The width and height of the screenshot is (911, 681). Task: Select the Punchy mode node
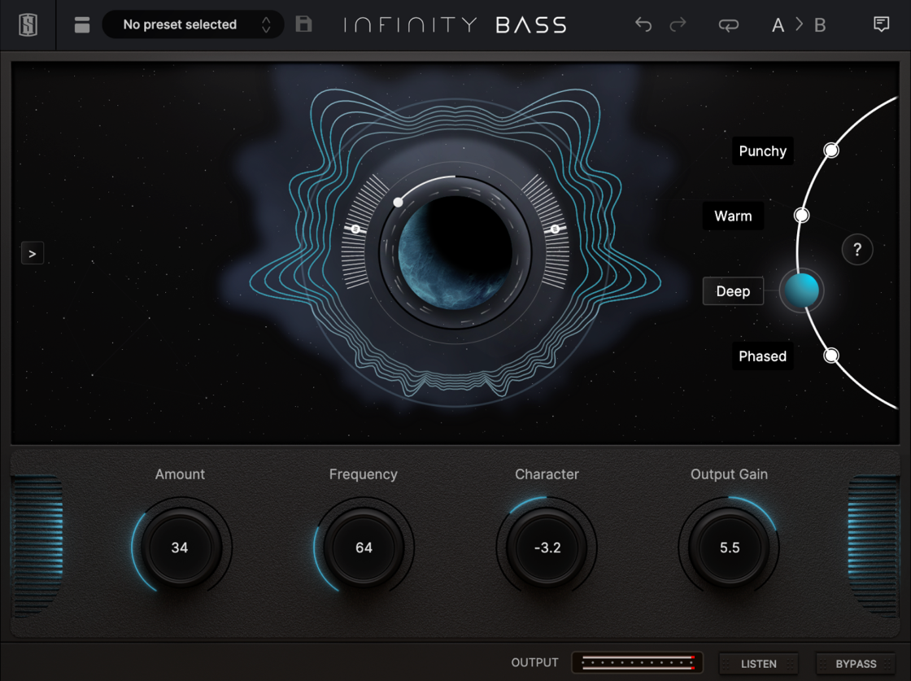(830, 151)
